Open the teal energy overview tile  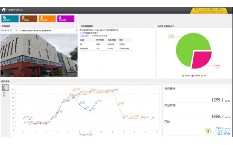[10, 19]
